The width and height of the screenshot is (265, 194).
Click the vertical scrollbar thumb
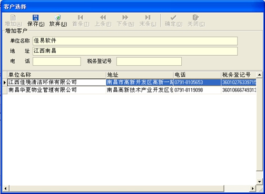tap(259, 125)
